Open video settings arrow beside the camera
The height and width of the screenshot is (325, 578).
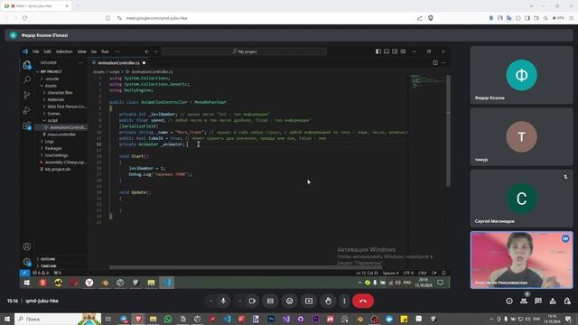[239, 301]
